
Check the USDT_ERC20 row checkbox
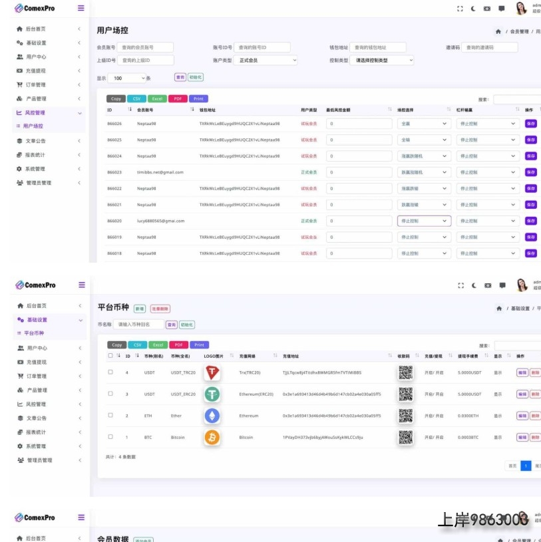click(x=110, y=394)
